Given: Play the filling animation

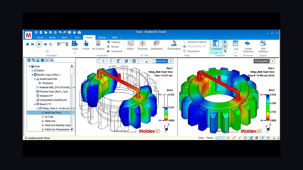Looking at the screenshot, I should pos(39,44).
